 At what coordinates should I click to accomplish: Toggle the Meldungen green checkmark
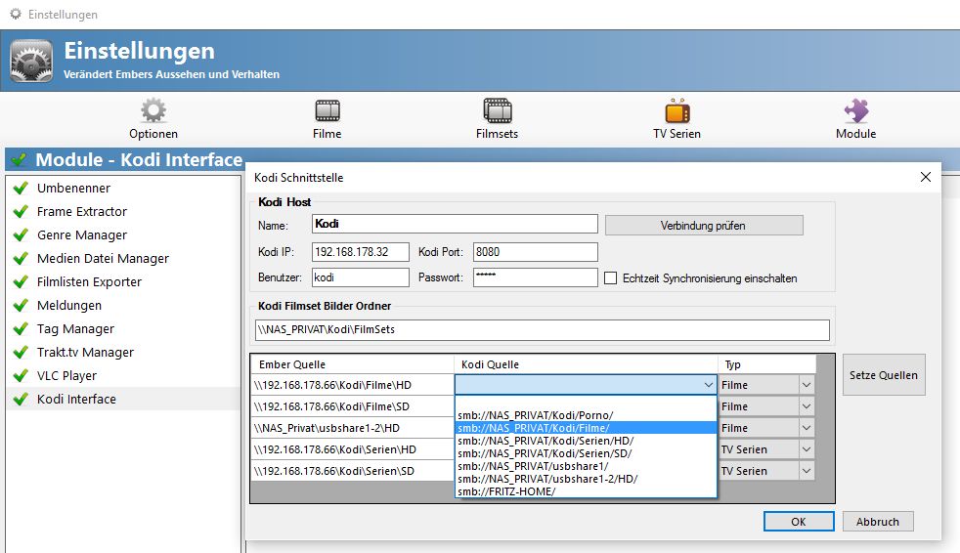(21, 305)
